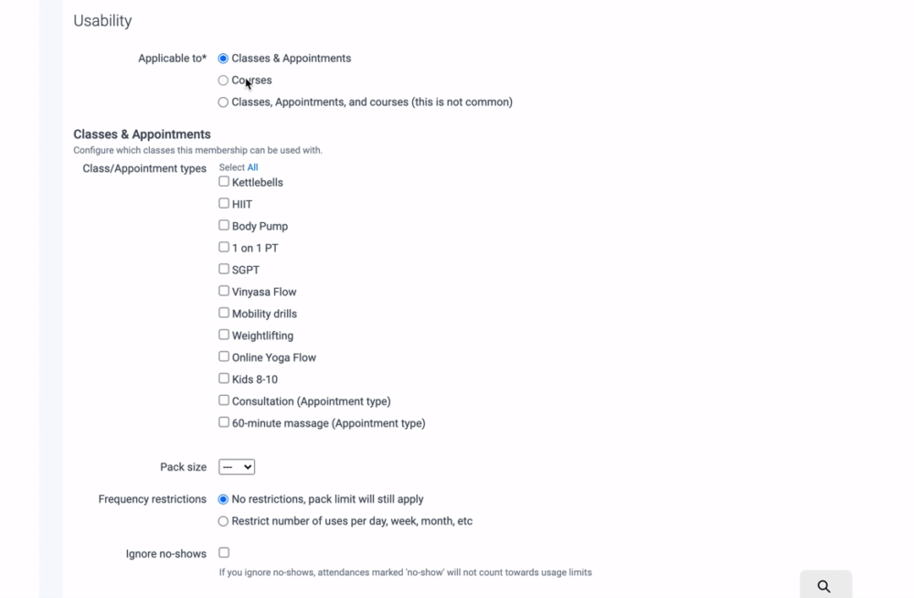
Task: Click the Select All link
Action: (x=252, y=167)
